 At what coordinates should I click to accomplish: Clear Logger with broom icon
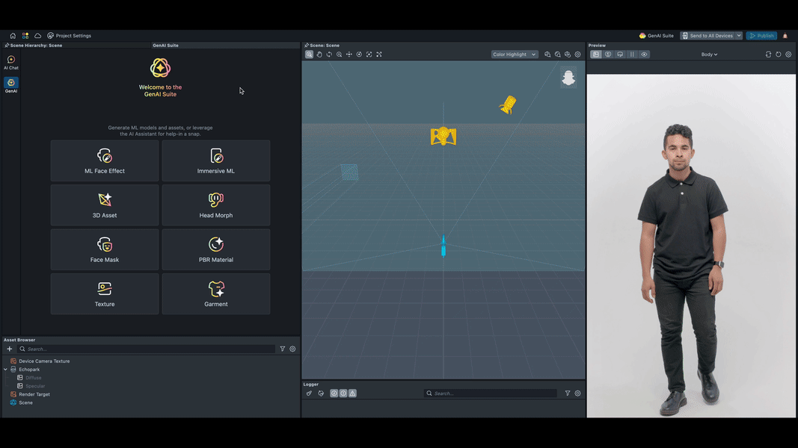pos(309,393)
